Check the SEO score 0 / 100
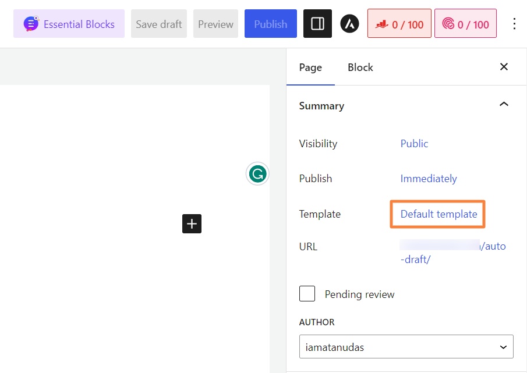The width and height of the screenshot is (527, 373). [399, 24]
